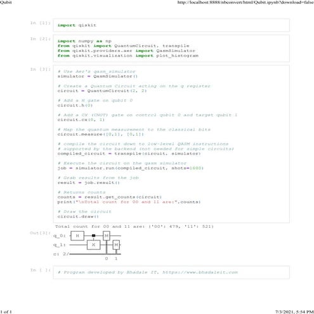The image size is (314, 314).
Task: Select the 'Out[3]:' output prompt
Action: (40, 233)
